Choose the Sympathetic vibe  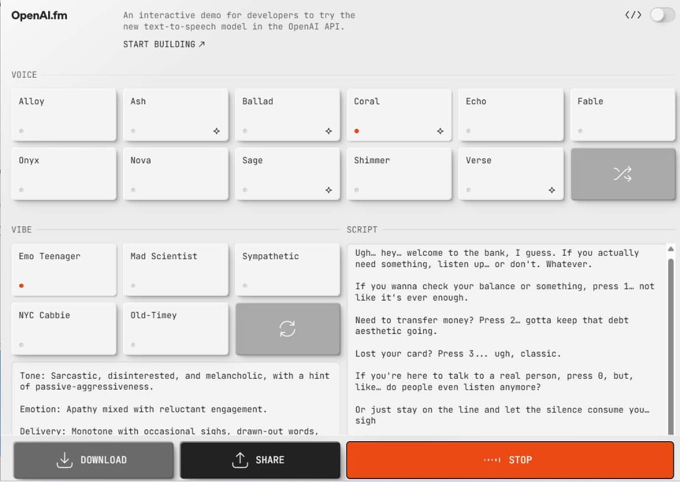coord(287,269)
